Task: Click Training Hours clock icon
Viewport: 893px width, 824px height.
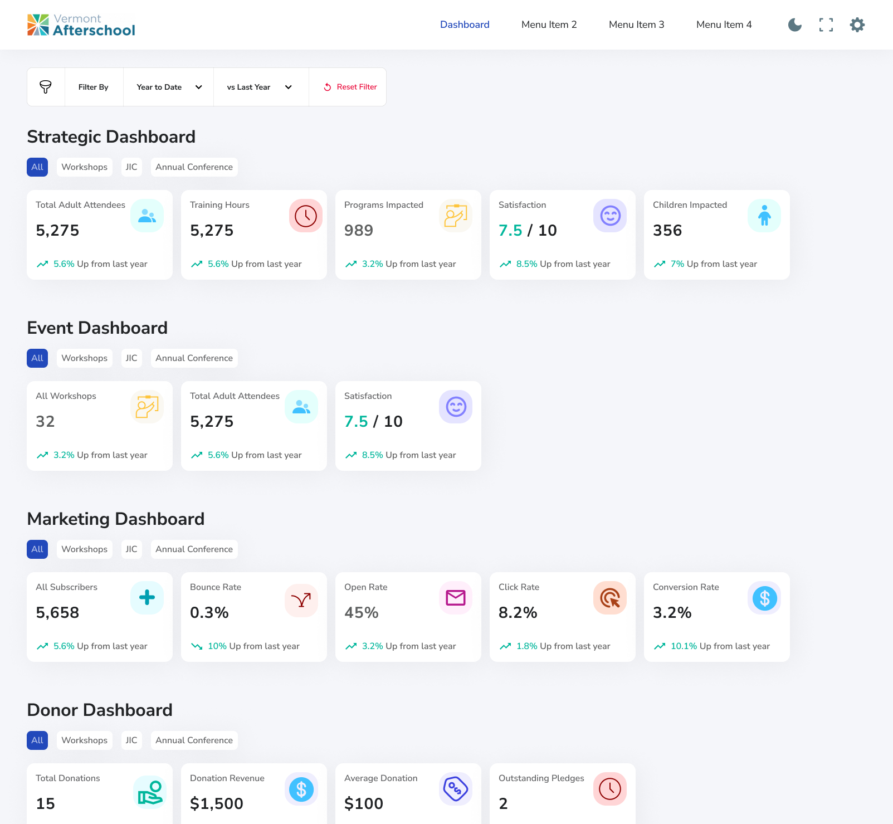Action: coord(306,216)
